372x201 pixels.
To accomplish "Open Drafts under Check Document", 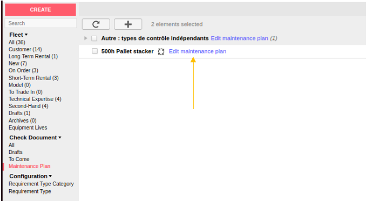I will click(16, 152).
